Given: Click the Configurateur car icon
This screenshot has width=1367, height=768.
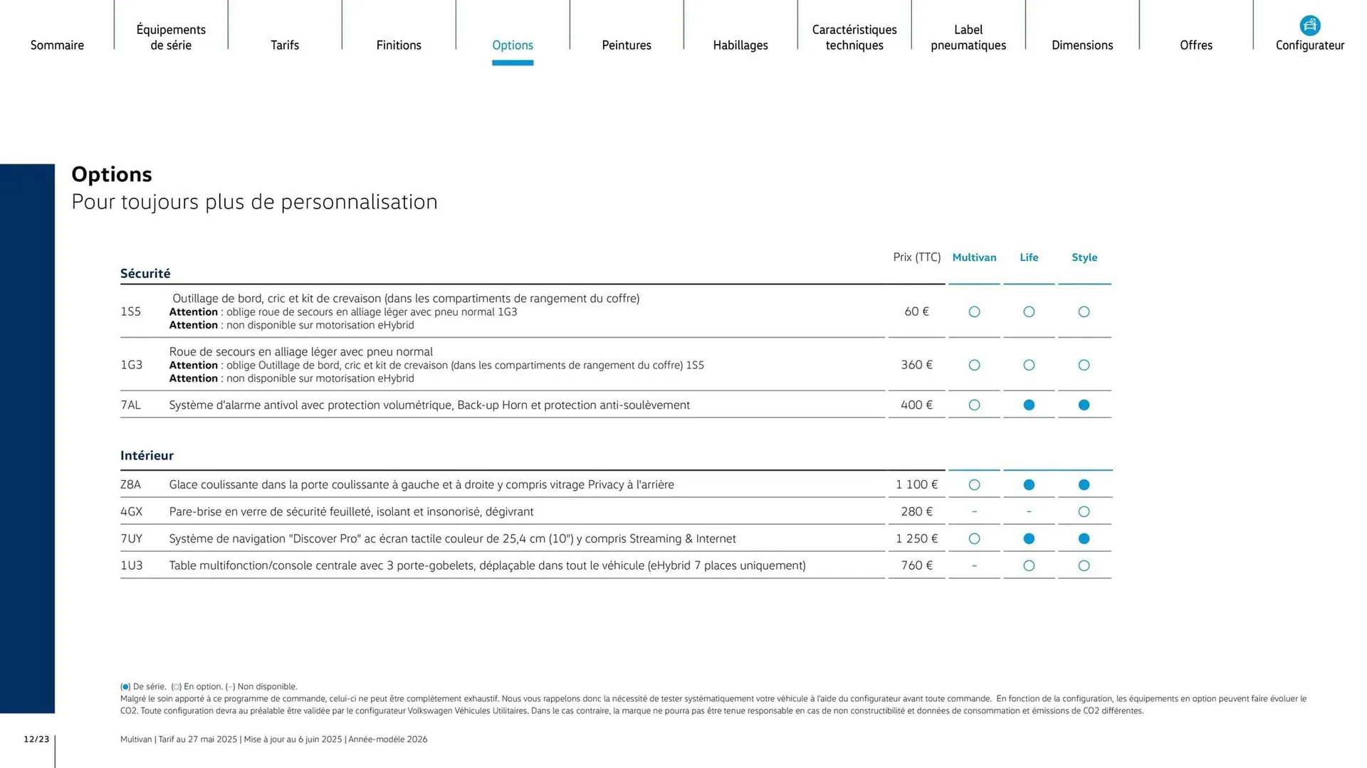Looking at the screenshot, I should click(x=1309, y=26).
